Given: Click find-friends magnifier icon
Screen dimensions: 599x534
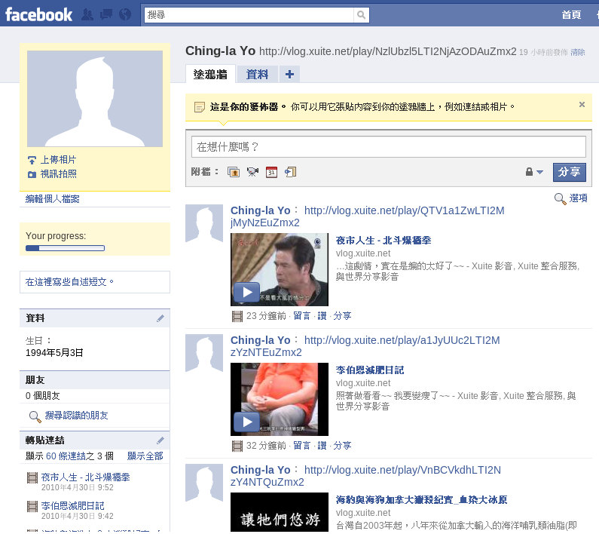Looking at the screenshot, I should point(35,416).
